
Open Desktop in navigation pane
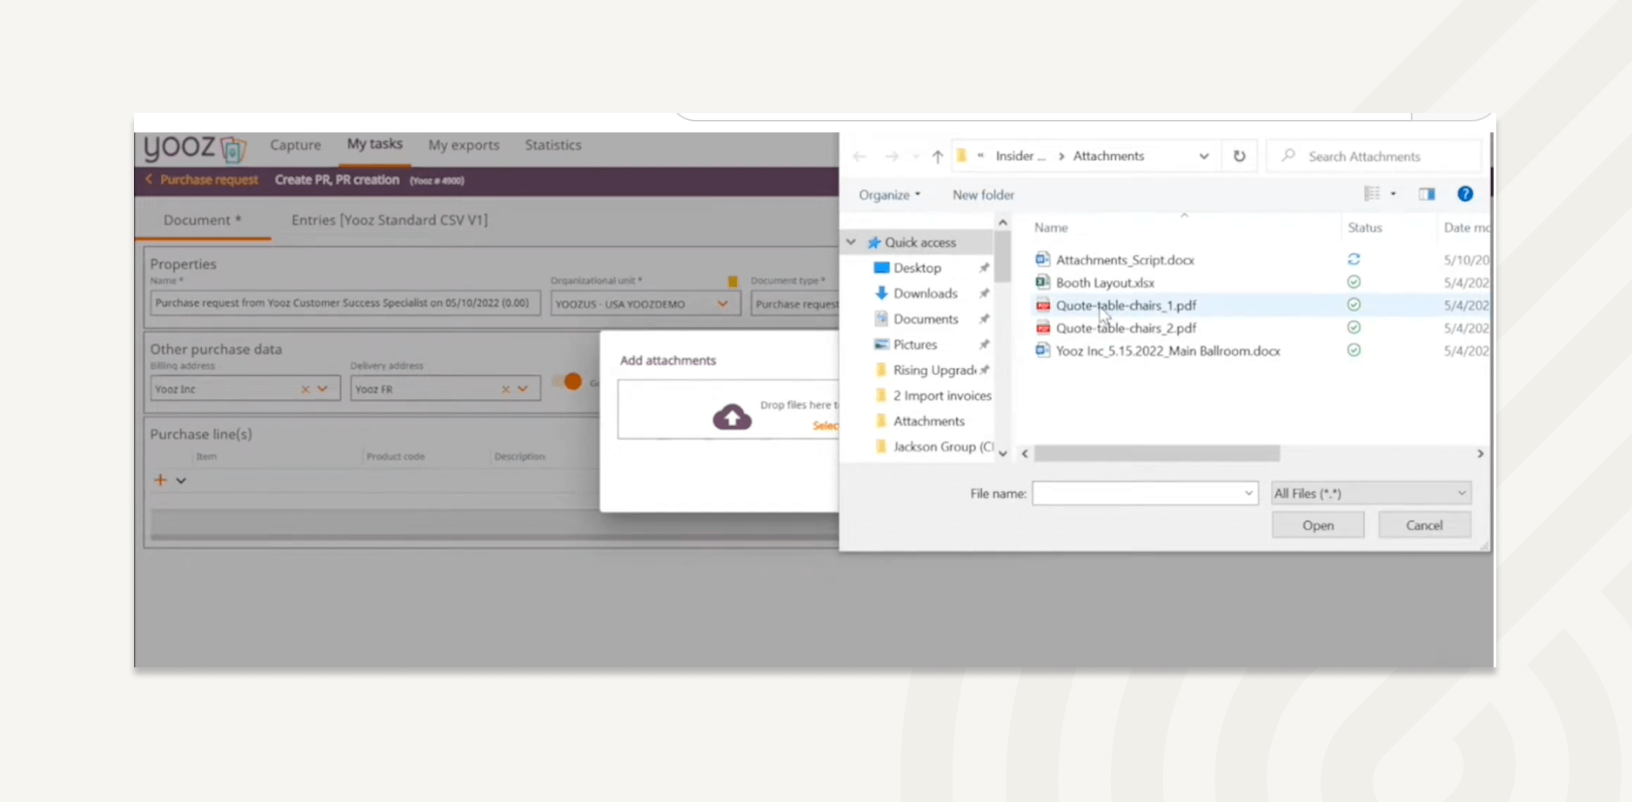pos(917,268)
